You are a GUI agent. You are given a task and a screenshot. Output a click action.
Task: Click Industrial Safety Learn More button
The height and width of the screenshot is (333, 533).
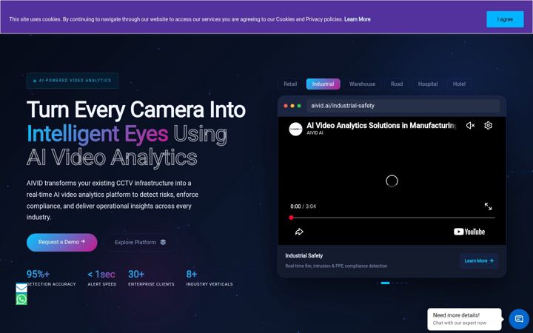click(x=479, y=260)
